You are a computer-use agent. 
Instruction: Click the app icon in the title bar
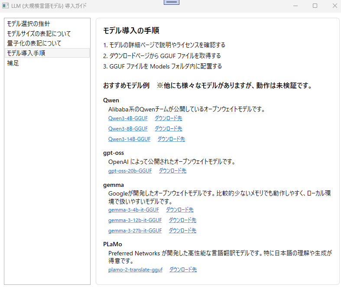5,6
